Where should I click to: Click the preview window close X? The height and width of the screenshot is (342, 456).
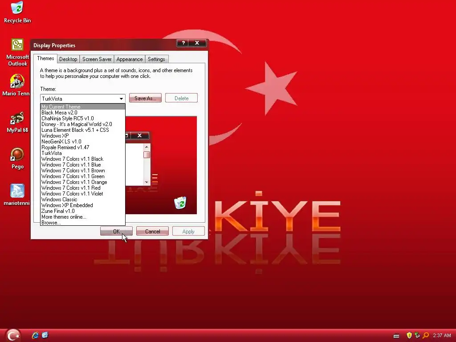[x=139, y=135]
